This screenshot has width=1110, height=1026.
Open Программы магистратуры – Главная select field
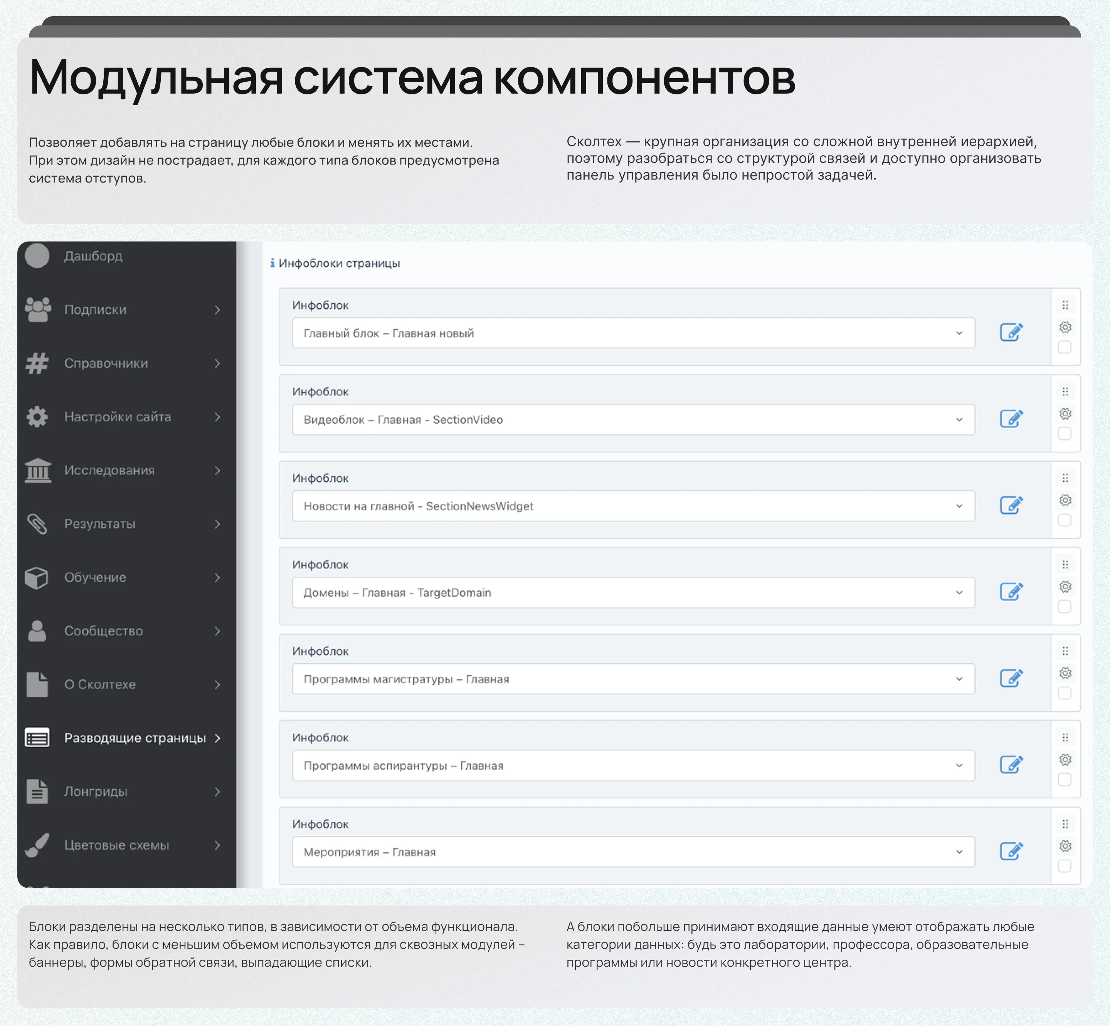point(633,679)
